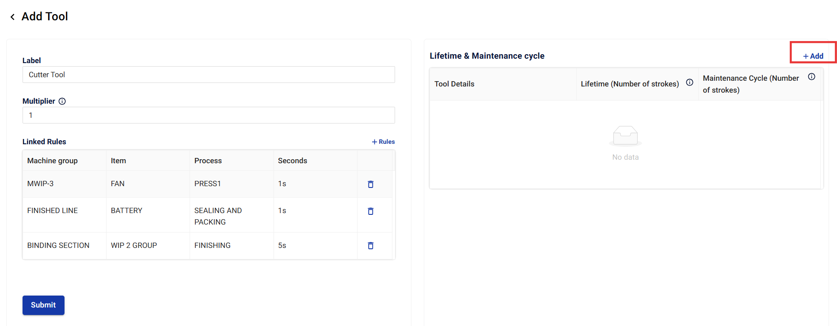Select the SEALING AND PACKING process cell
This screenshot has width=837, height=326.
218,216
